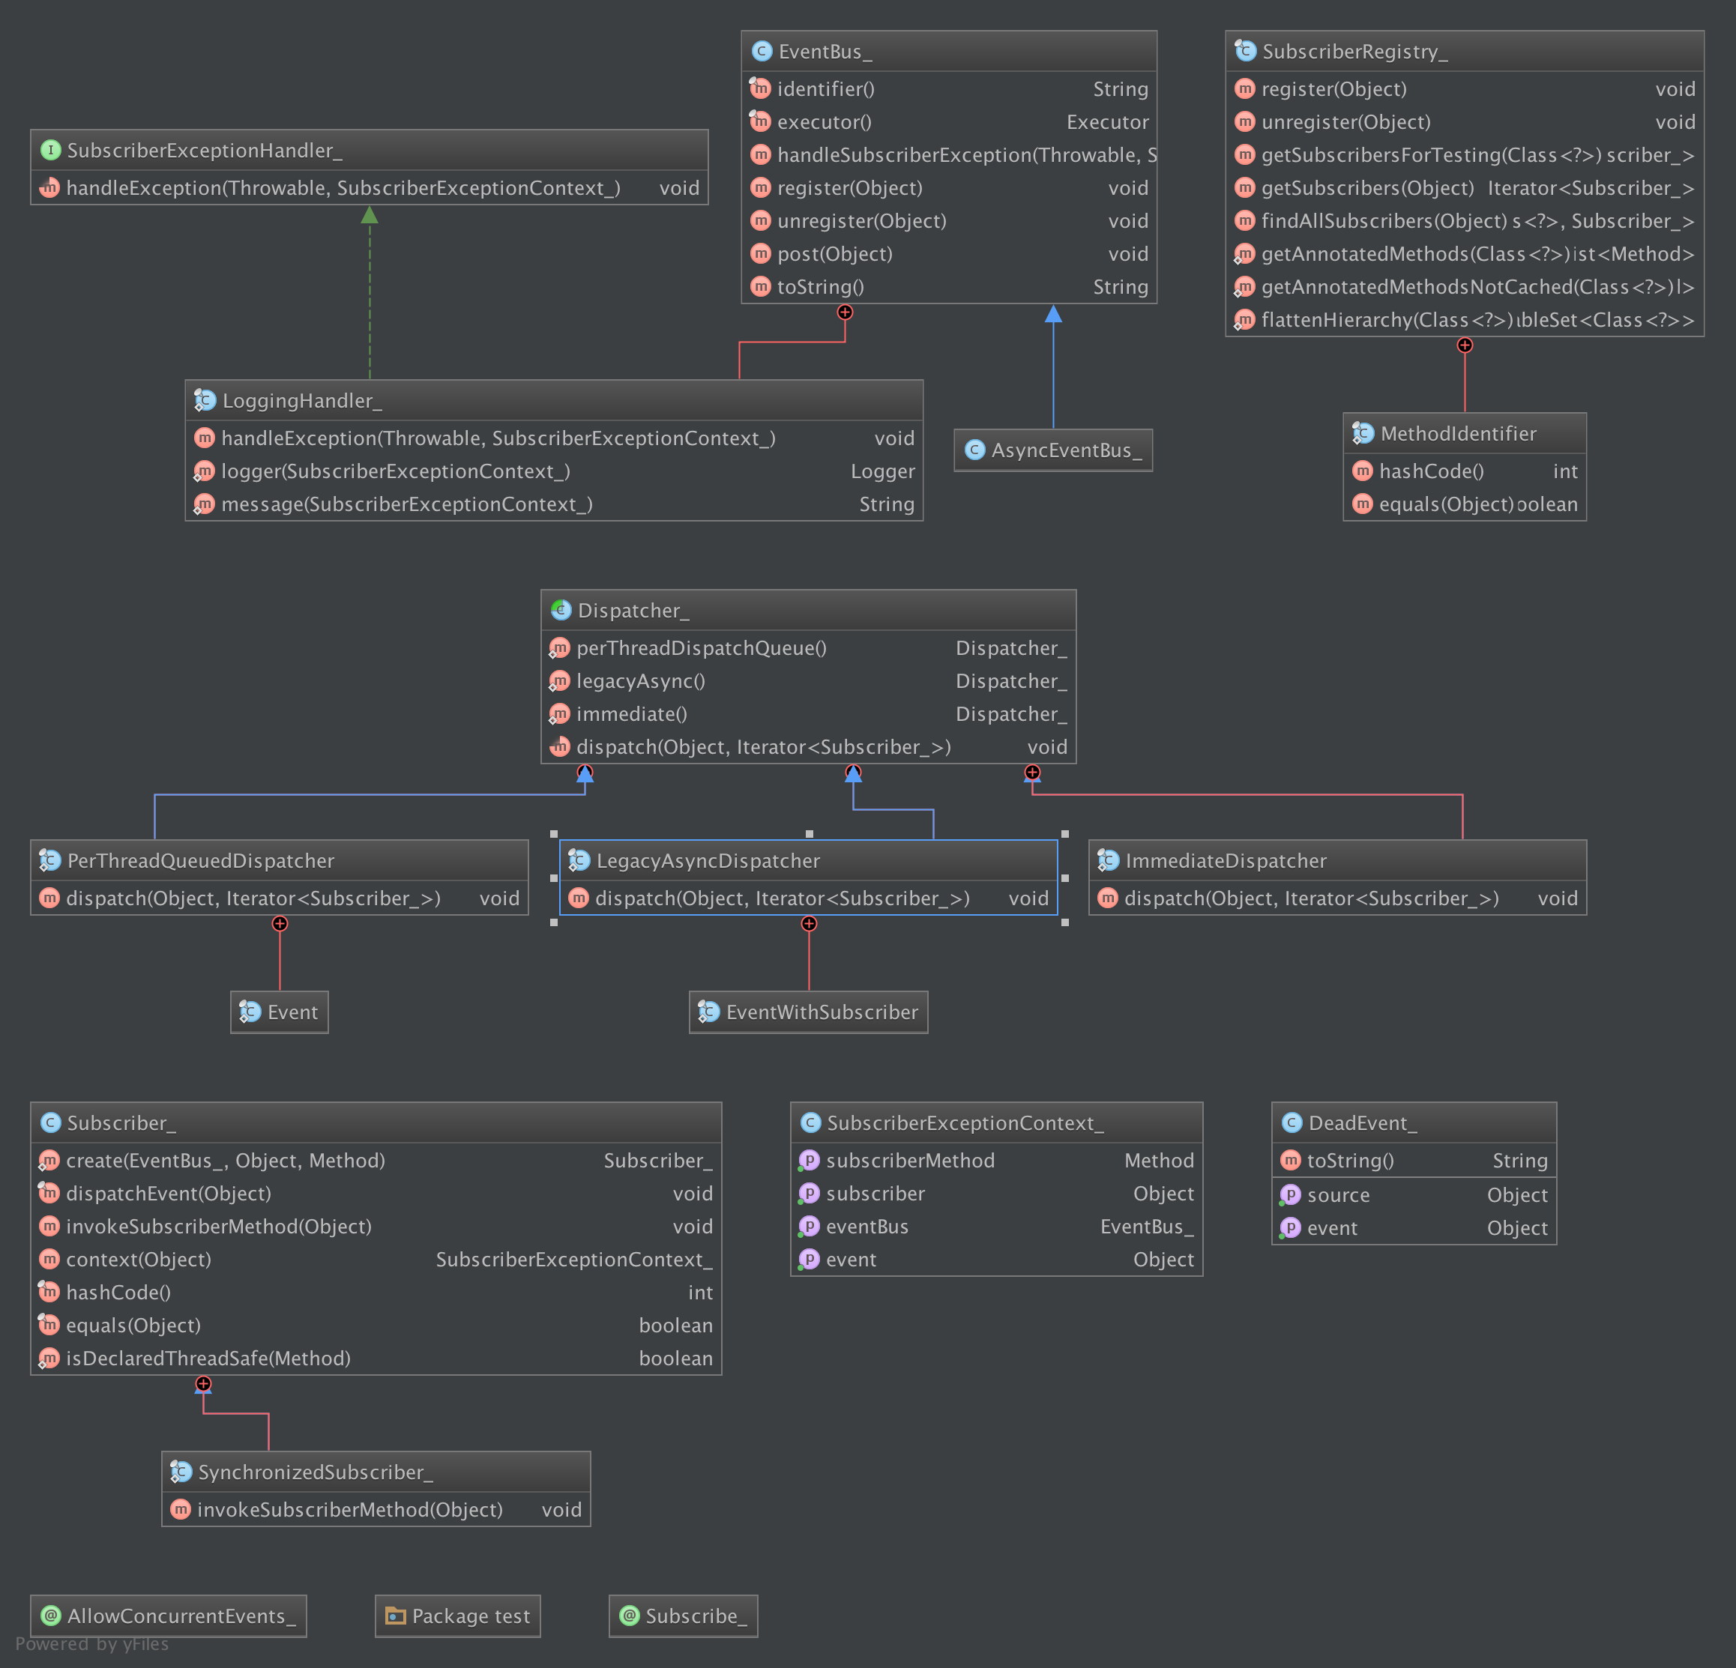
Task: Click the Dispatcher_ abstract class icon
Action: (561, 610)
